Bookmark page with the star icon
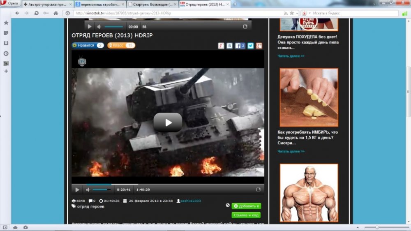Viewport: 411px width, 231px height. point(292,13)
